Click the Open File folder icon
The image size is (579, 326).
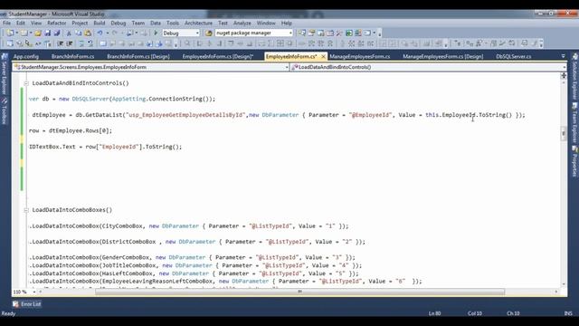(x=38, y=33)
